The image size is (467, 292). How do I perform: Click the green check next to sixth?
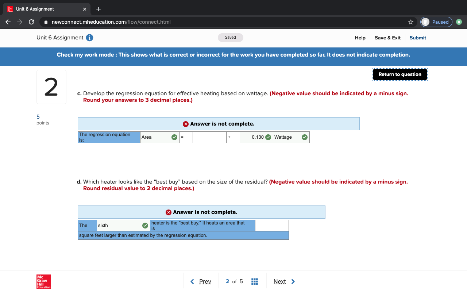[145, 226]
